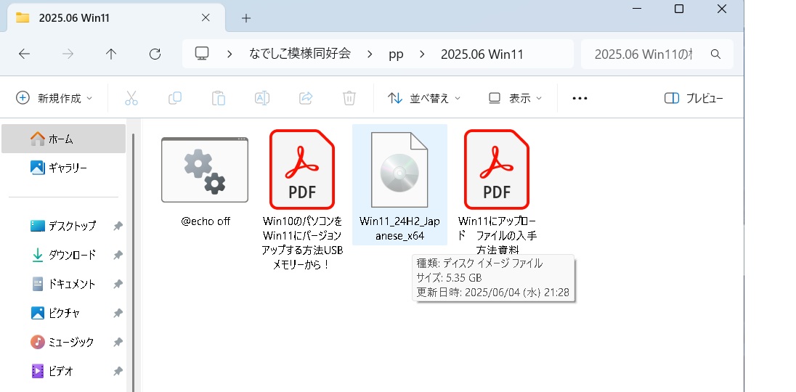
Task: Click the pin icon next to ミュージック
Action: (x=118, y=343)
